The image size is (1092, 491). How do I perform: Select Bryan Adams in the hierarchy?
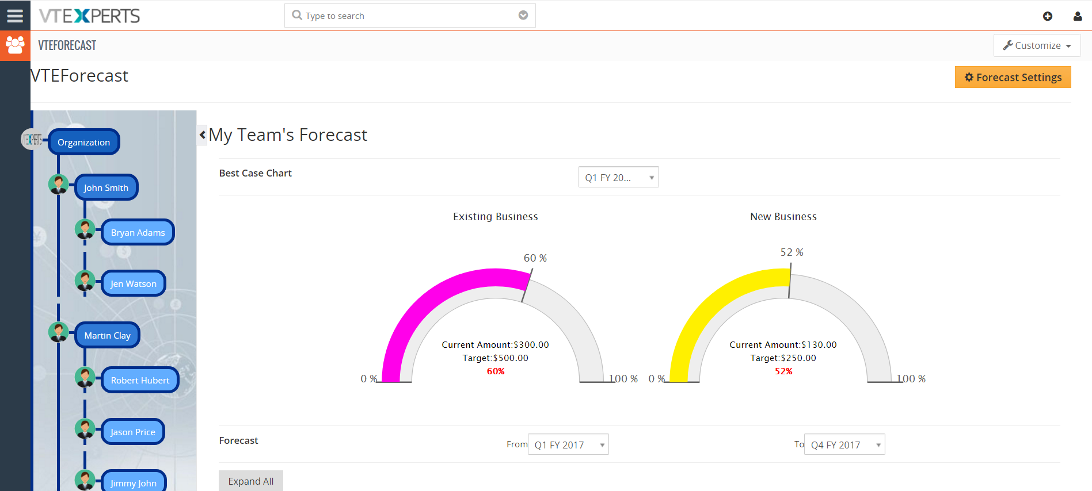(138, 232)
